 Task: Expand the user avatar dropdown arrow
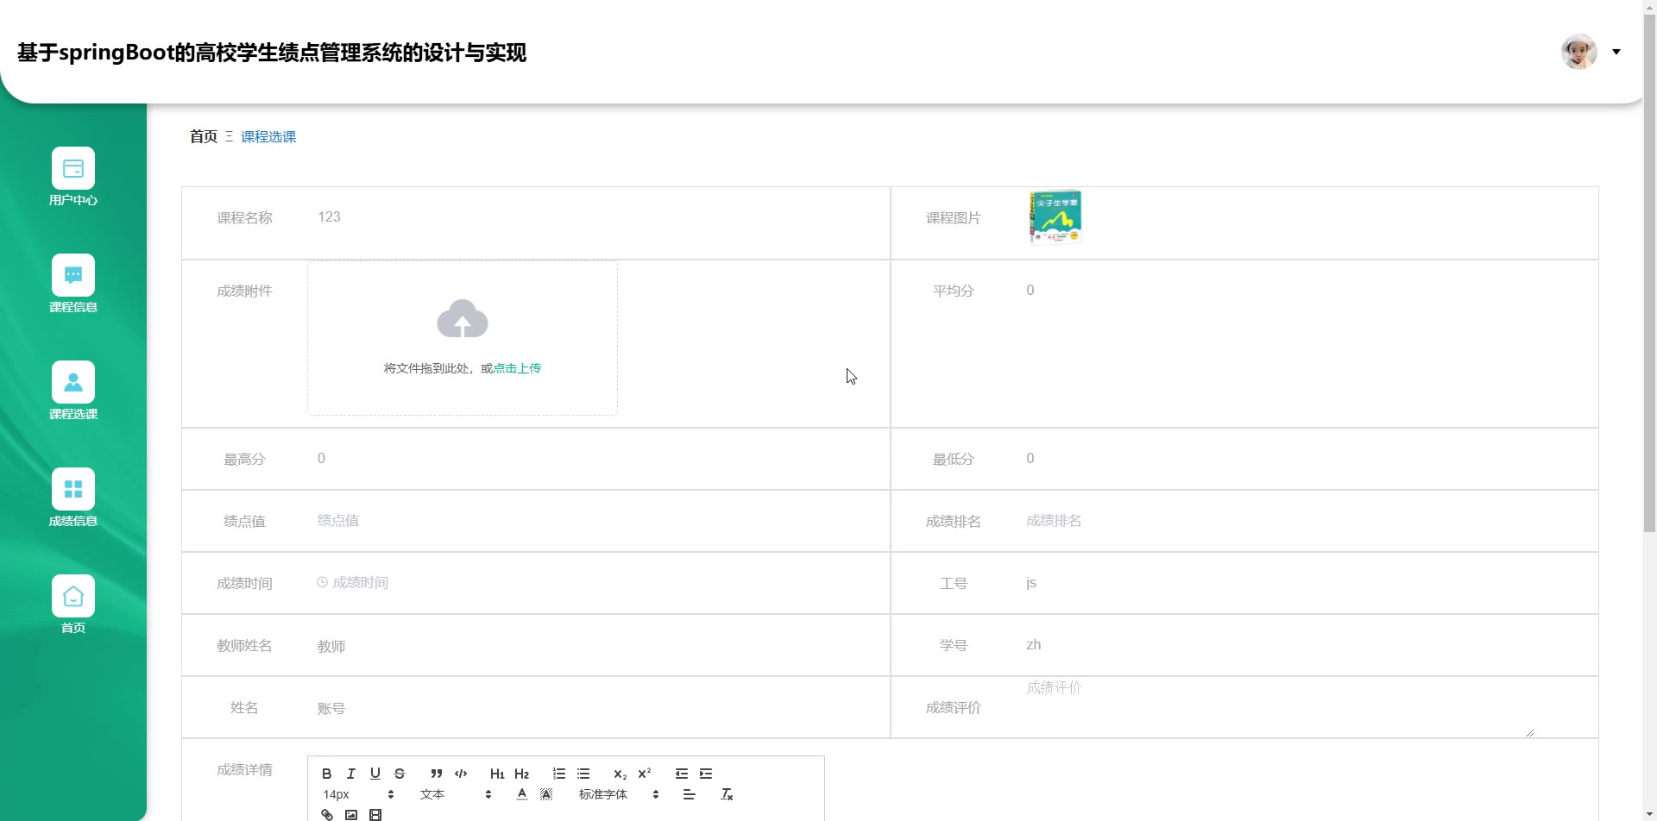click(x=1616, y=52)
